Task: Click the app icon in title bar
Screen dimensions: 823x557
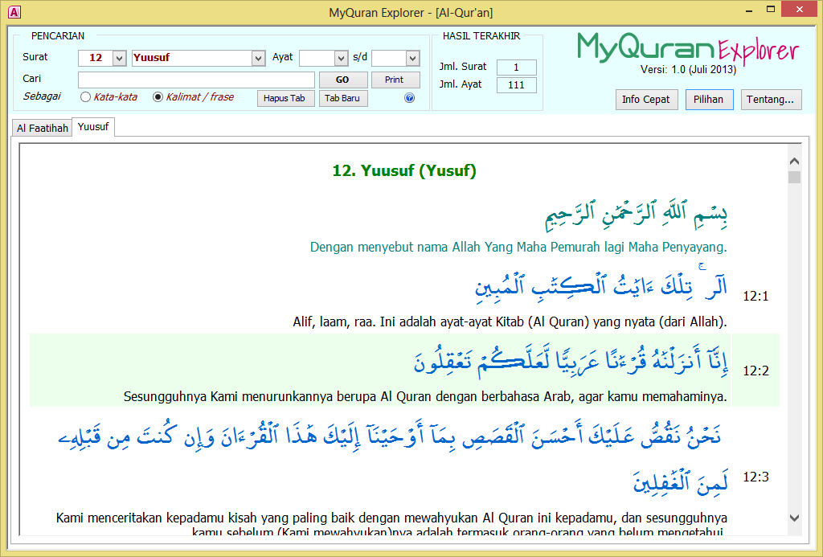Action: point(12,11)
